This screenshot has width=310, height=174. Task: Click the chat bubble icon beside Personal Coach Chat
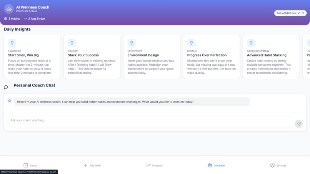pos(6,87)
